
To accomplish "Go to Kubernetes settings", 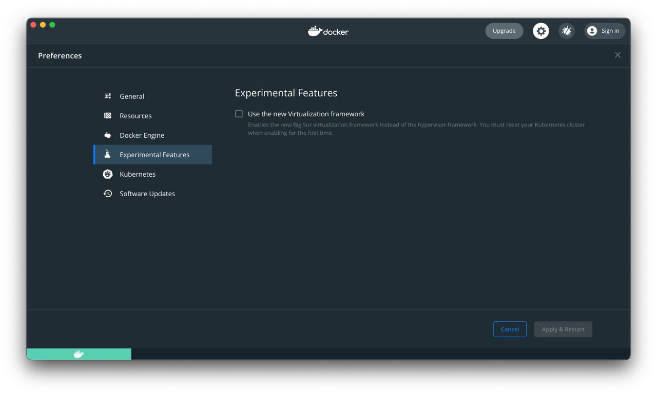I will (x=138, y=174).
